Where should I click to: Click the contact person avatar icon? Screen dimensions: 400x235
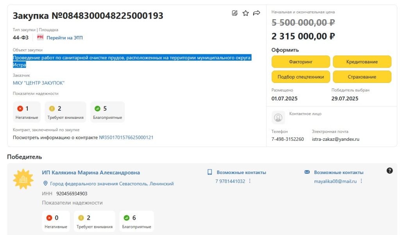278,117
